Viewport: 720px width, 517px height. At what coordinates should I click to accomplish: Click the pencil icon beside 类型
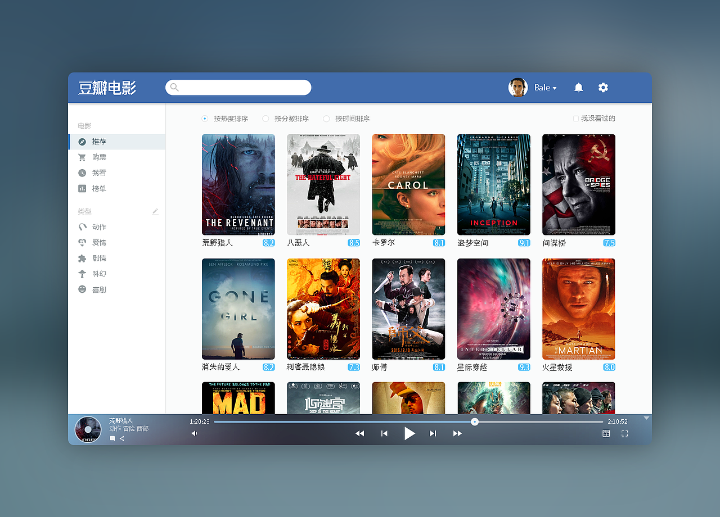coord(155,211)
